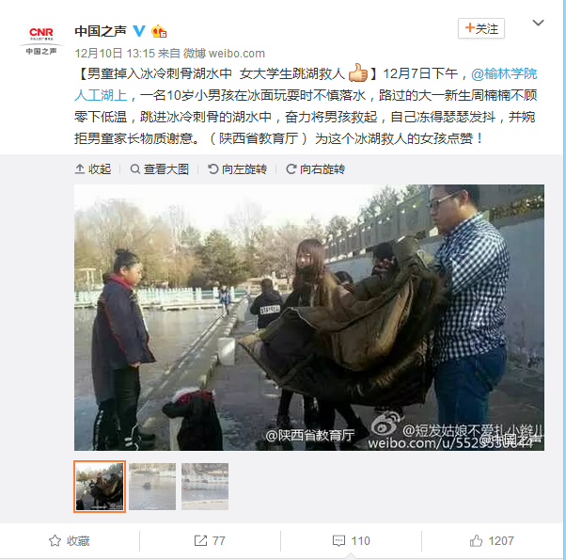Open comments icon showing 110

(x=352, y=541)
